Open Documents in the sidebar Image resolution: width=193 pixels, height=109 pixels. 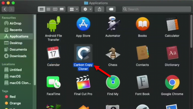[x=17, y=49]
